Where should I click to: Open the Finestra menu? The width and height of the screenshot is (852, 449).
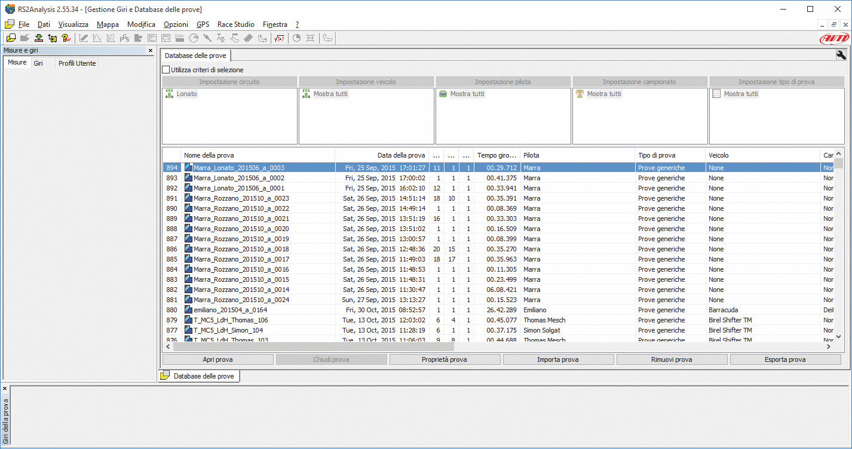275,24
